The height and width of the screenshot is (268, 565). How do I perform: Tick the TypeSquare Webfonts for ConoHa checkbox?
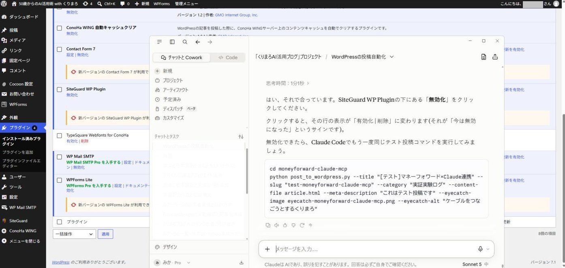(x=59, y=135)
